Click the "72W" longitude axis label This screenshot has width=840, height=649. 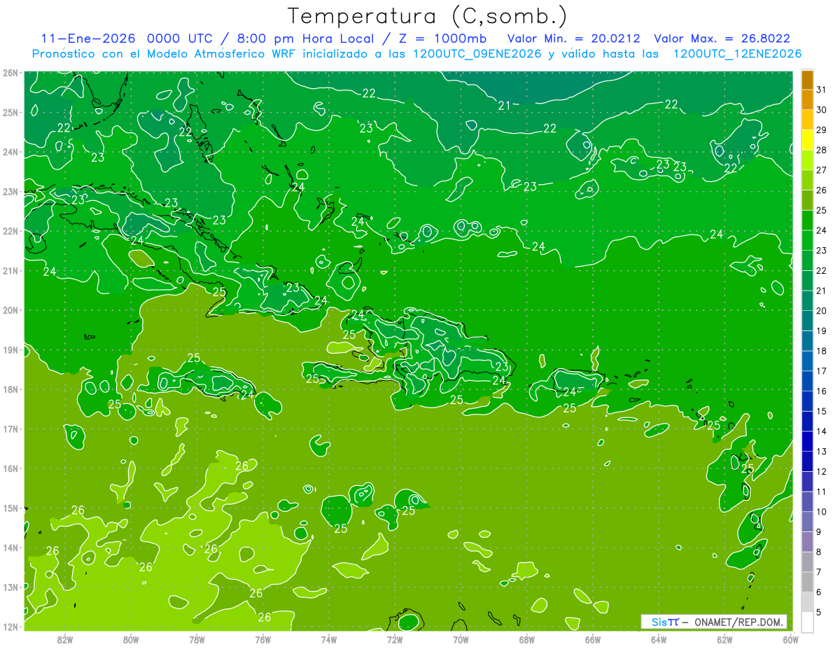pyautogui.click(x=394, y=639)
